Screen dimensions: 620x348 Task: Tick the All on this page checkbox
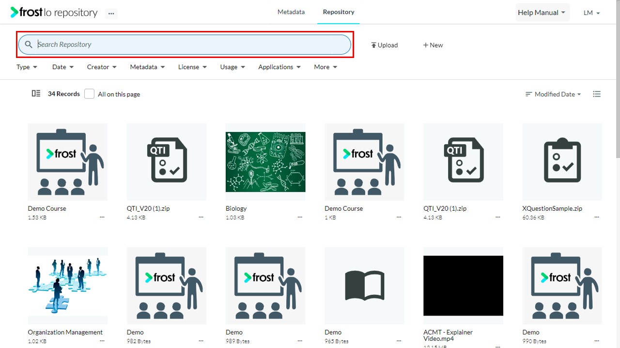(x=89, y=94)
